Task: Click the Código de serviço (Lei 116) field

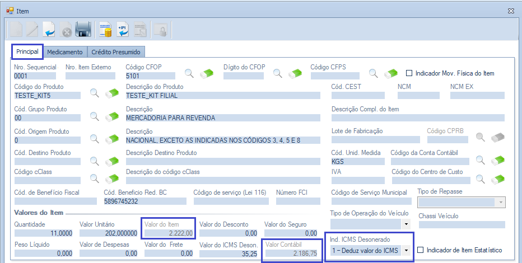Action: (231, 201)
